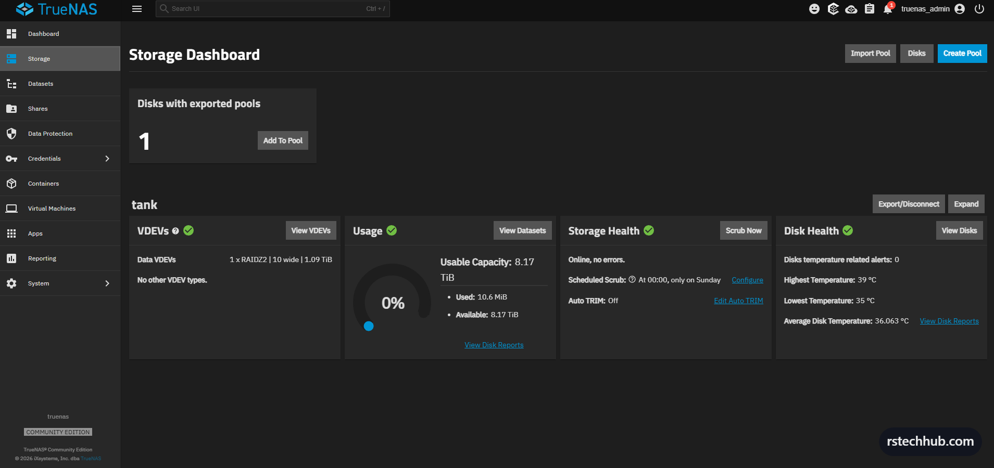994x468 pixels.
Task: Click the Create Pool button
Action: (962, 54)
